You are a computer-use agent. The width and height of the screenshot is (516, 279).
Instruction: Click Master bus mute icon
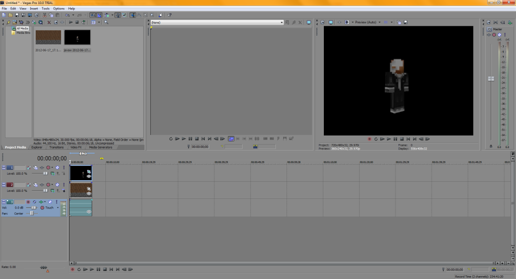coord(499,35)
